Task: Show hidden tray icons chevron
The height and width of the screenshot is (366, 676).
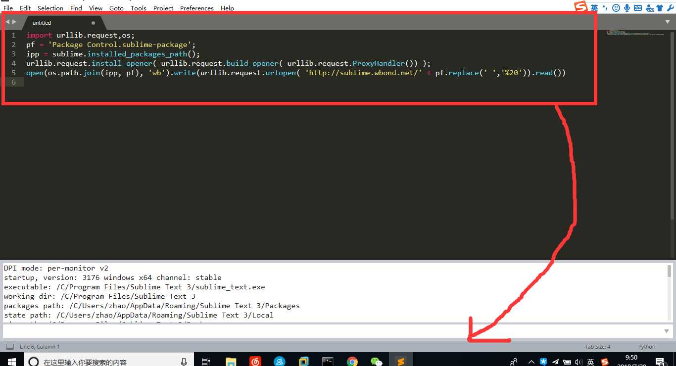Action: (x=531, y=362)
